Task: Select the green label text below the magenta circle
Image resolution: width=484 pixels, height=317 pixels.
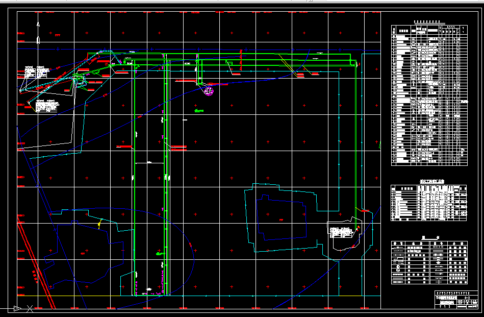Action: pyautogui.click(x=199, y=111)
